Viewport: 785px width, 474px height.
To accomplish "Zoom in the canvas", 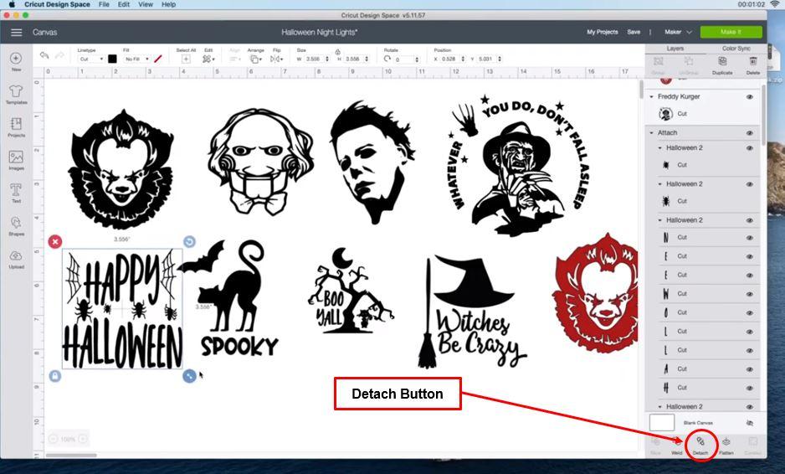I will point(83,439).
